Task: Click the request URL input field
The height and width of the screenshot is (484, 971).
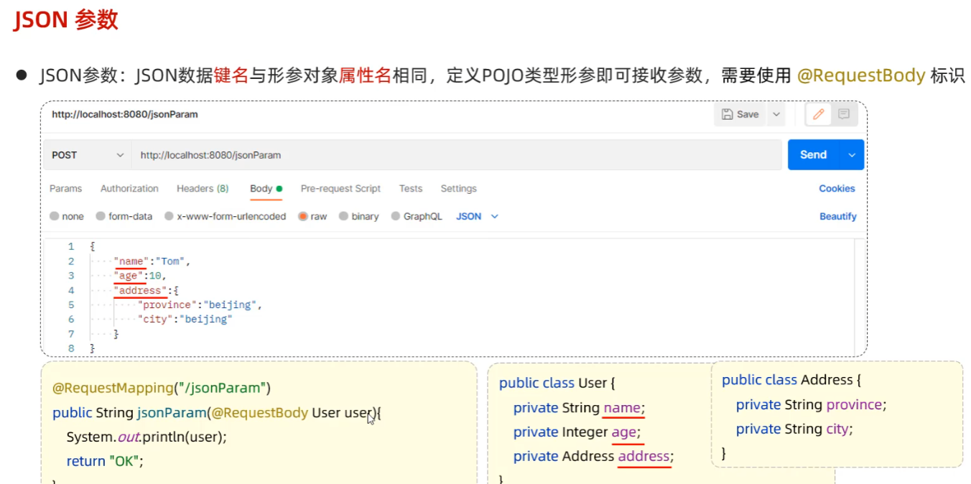Action: pos(457,155)
